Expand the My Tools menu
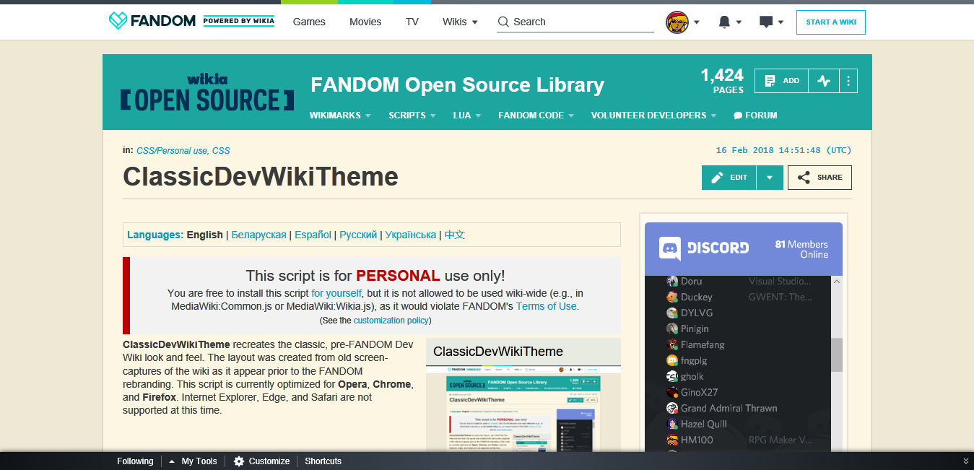Screen dimensions: 974x470 193,461
